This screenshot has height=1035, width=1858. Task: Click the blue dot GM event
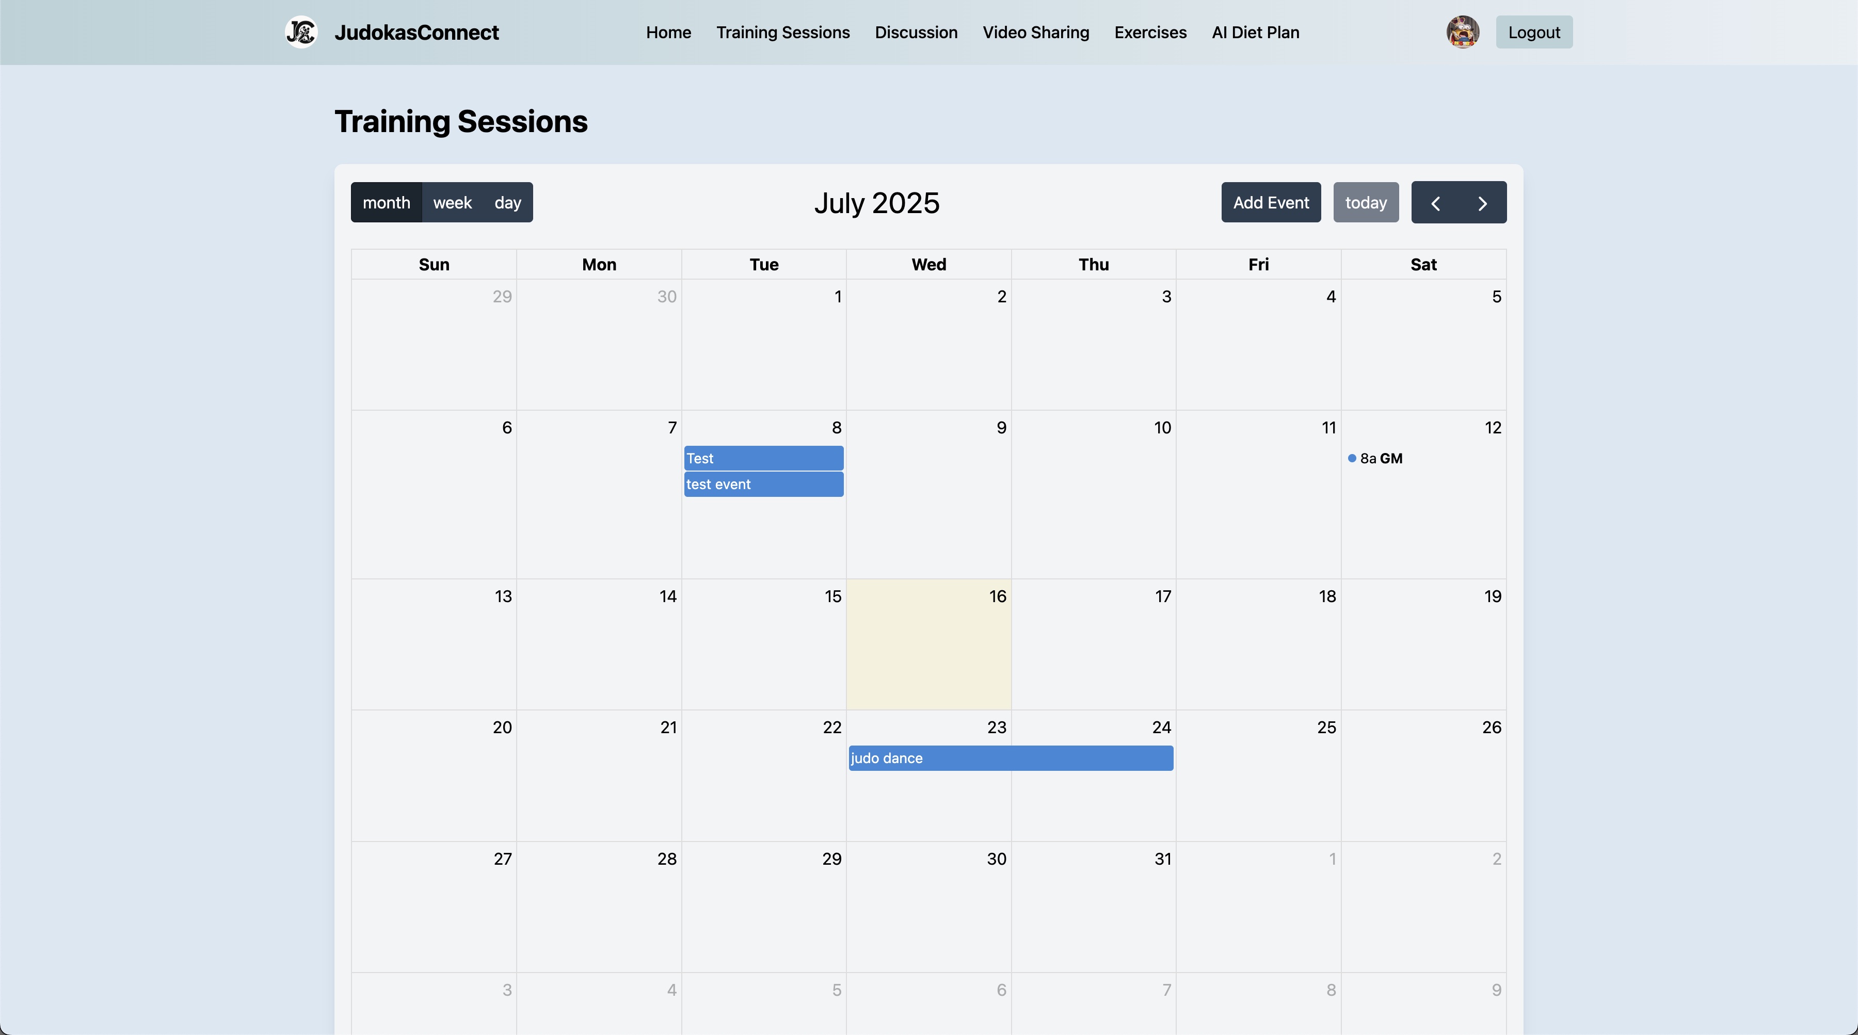pyautogui.click(x=1375, y=459)
